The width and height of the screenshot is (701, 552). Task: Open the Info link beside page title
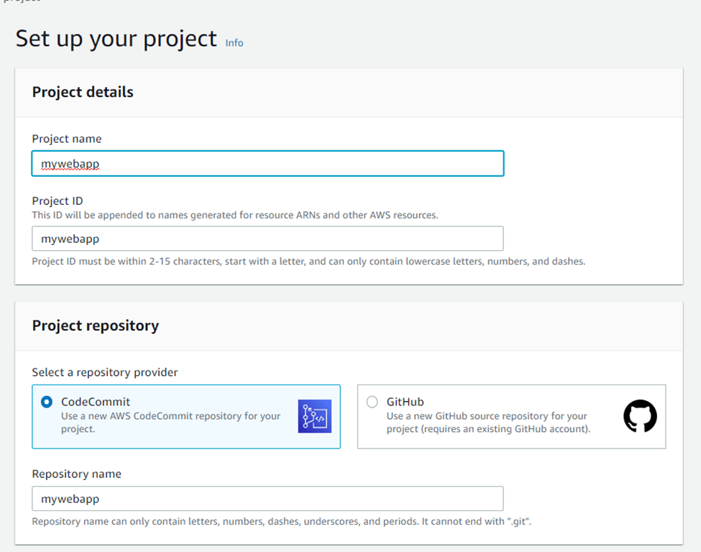point(234,43)
